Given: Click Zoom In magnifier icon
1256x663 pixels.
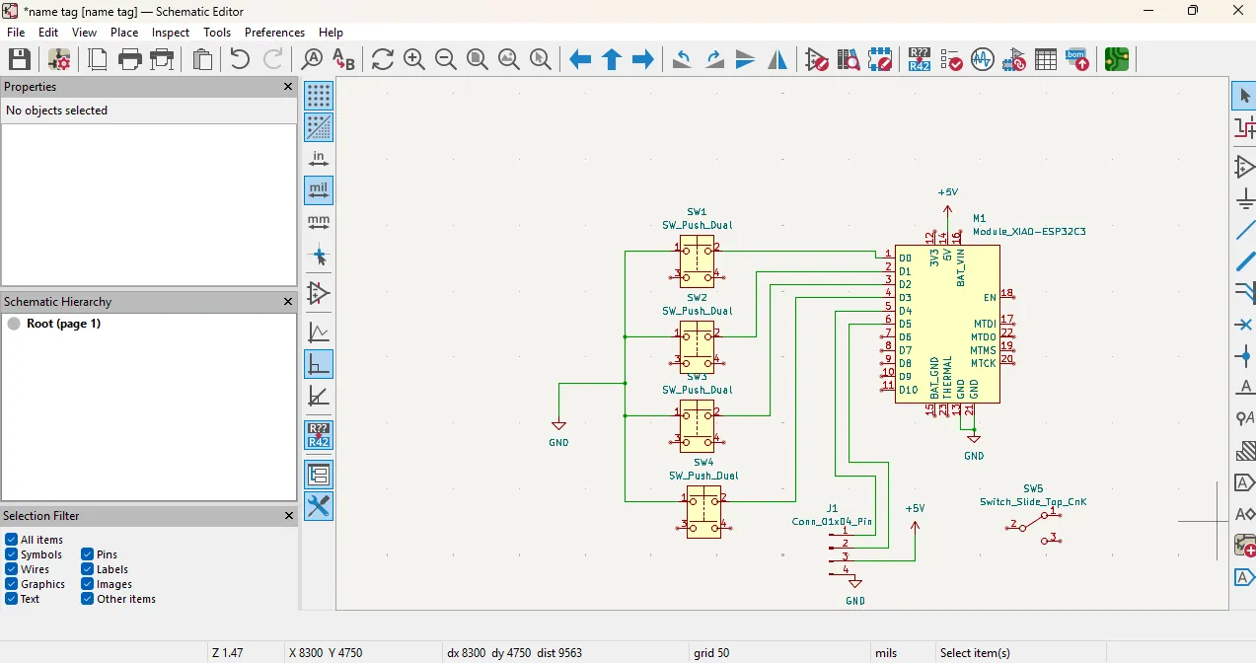Looking at the screenshot, I should pos(414,59).
